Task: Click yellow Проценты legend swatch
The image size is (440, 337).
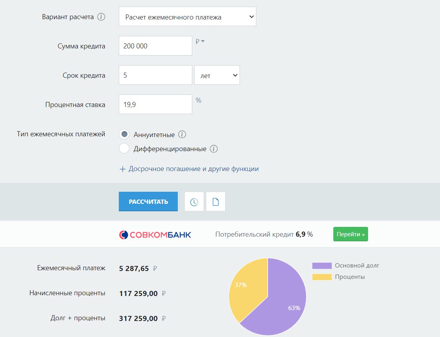Action: (x=322, y=277)
